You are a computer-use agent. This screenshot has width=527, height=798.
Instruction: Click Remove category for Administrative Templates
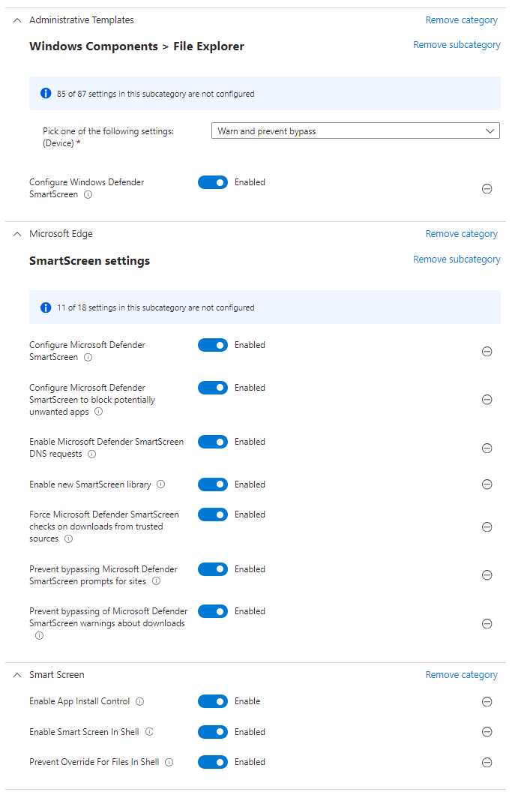tap(461, 20)
